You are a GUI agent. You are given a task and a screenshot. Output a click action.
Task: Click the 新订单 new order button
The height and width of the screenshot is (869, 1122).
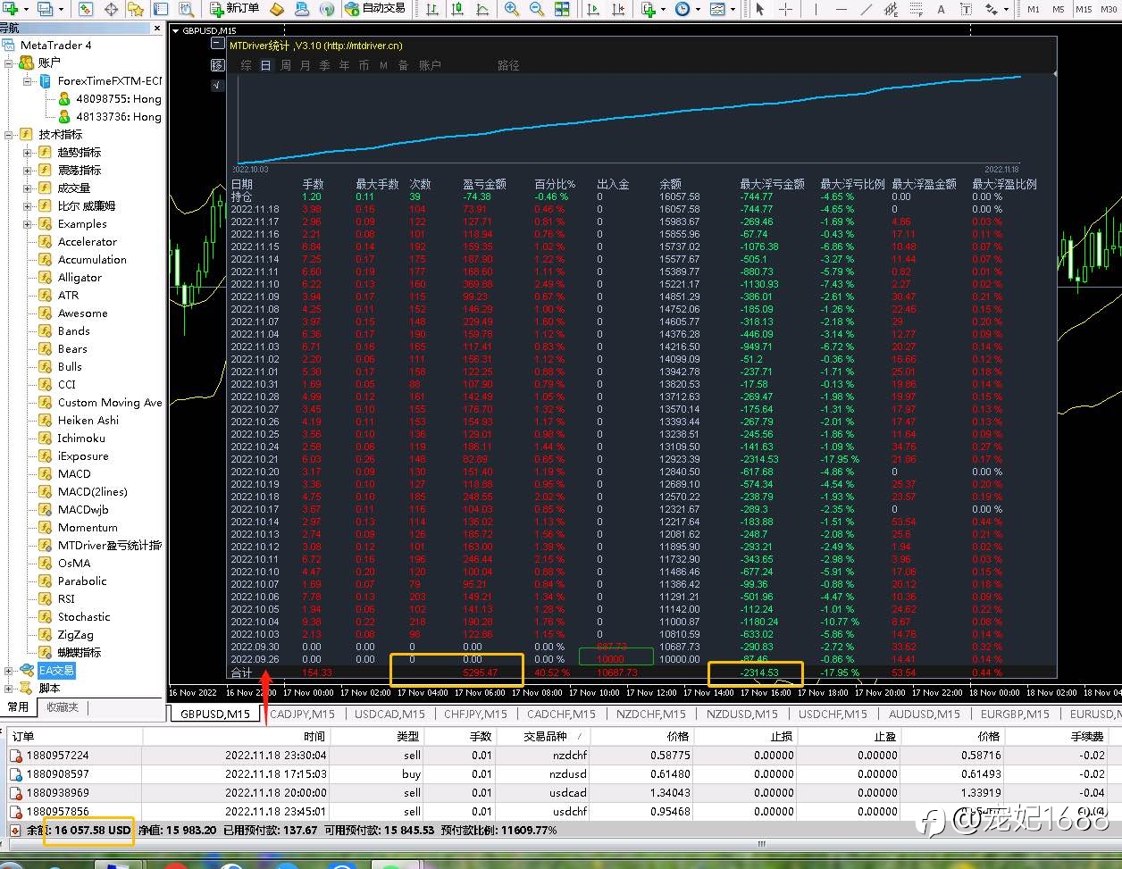235,9
